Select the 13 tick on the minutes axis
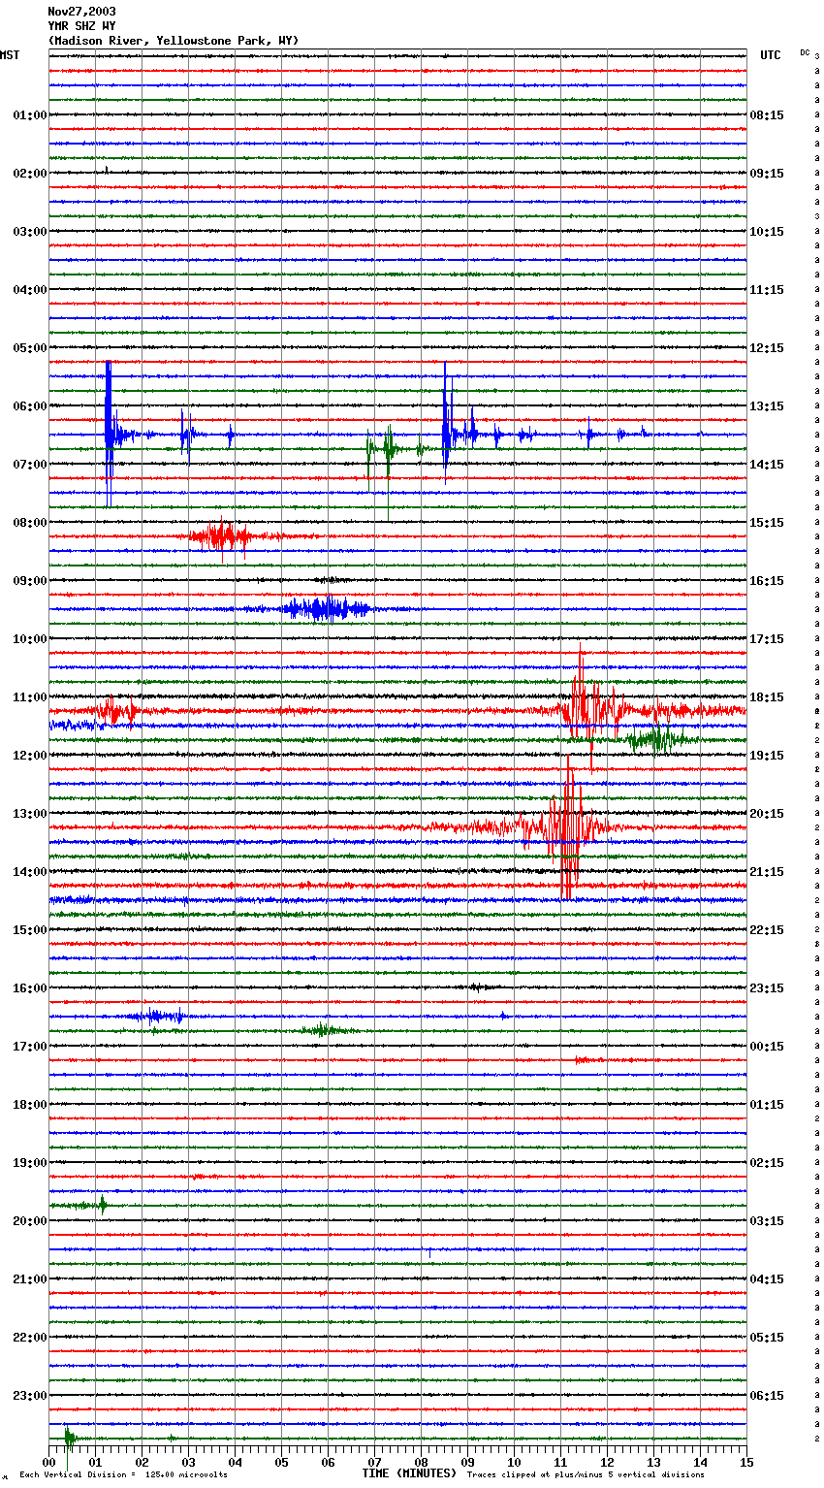This screenshot has width=824, height=1488. pyautogui.click(x=653, y=1462)
